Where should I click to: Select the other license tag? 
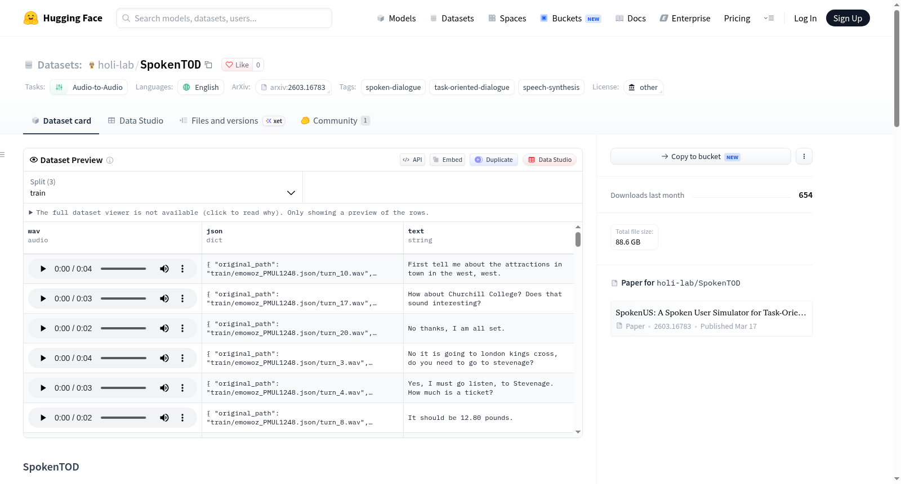click(644, 87)
